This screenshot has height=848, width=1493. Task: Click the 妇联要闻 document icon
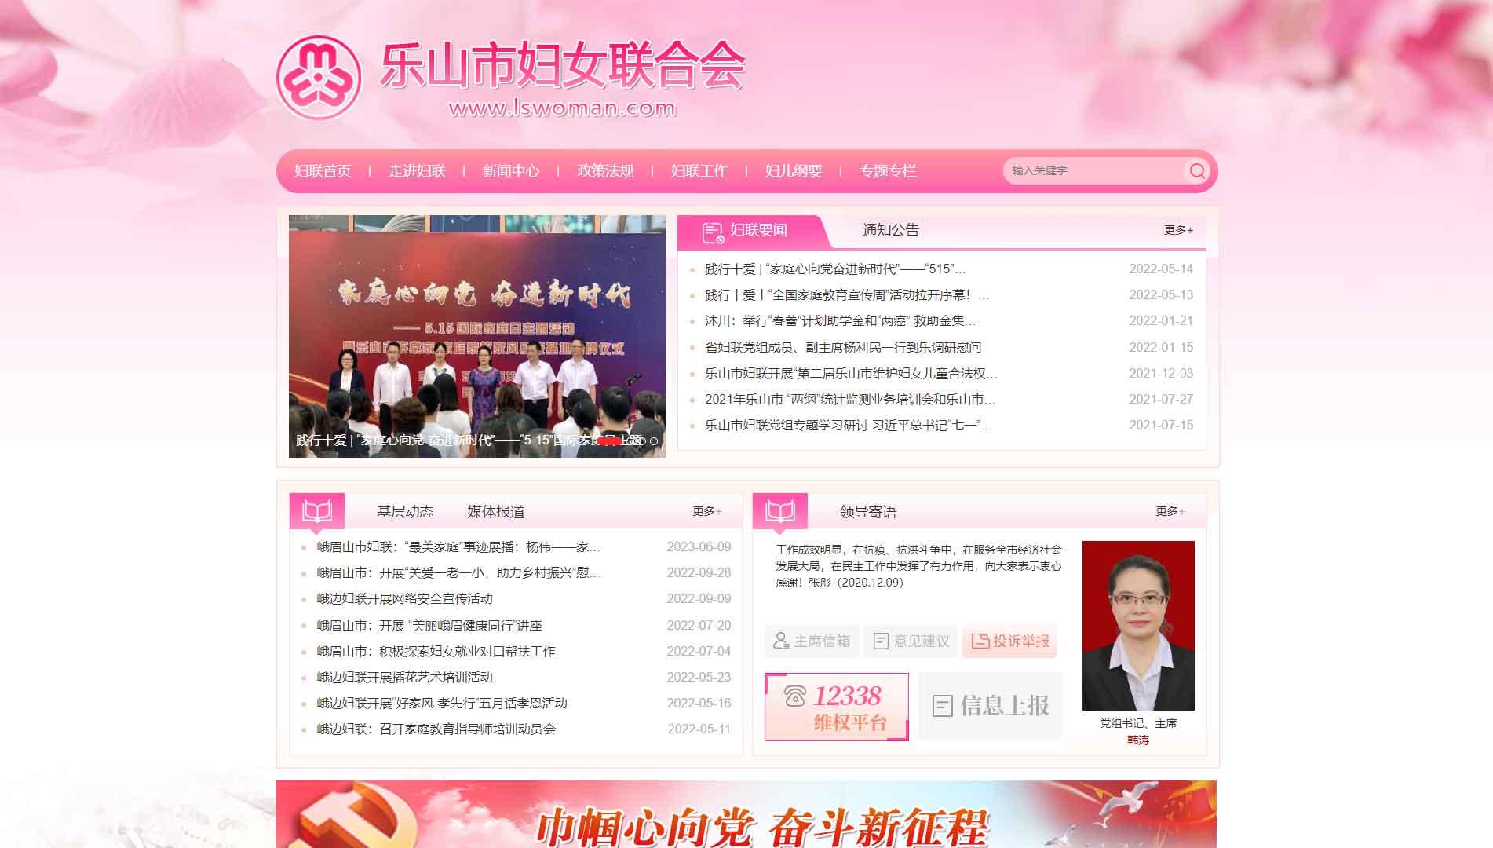click(712, 232)
